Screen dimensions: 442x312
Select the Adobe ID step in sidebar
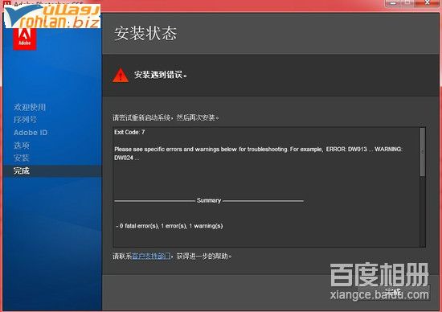[31, 133]
